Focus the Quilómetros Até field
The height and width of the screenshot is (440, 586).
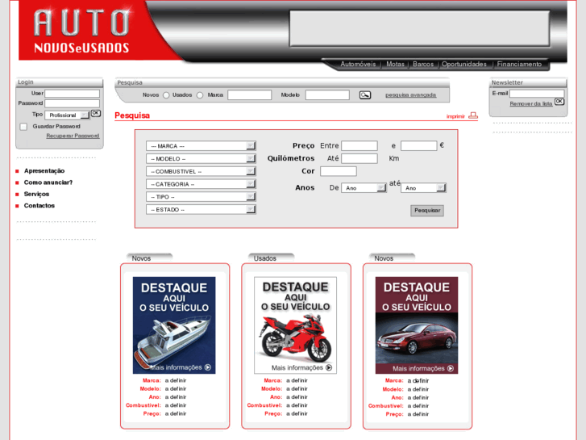click(x=359, y=158)
